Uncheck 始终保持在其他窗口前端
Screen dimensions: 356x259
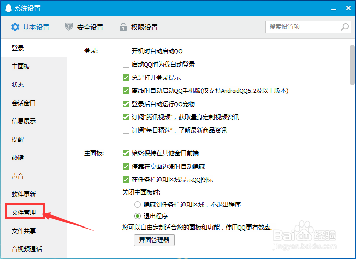point(126,153)
